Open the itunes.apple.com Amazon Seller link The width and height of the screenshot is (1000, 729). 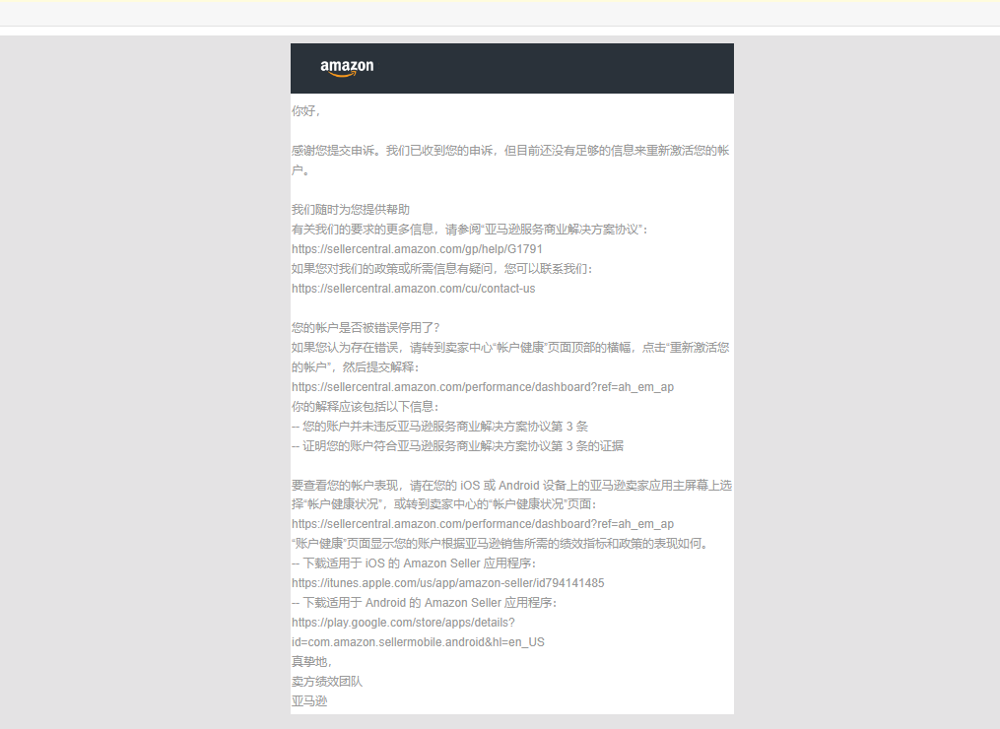[x=447, y=583]
